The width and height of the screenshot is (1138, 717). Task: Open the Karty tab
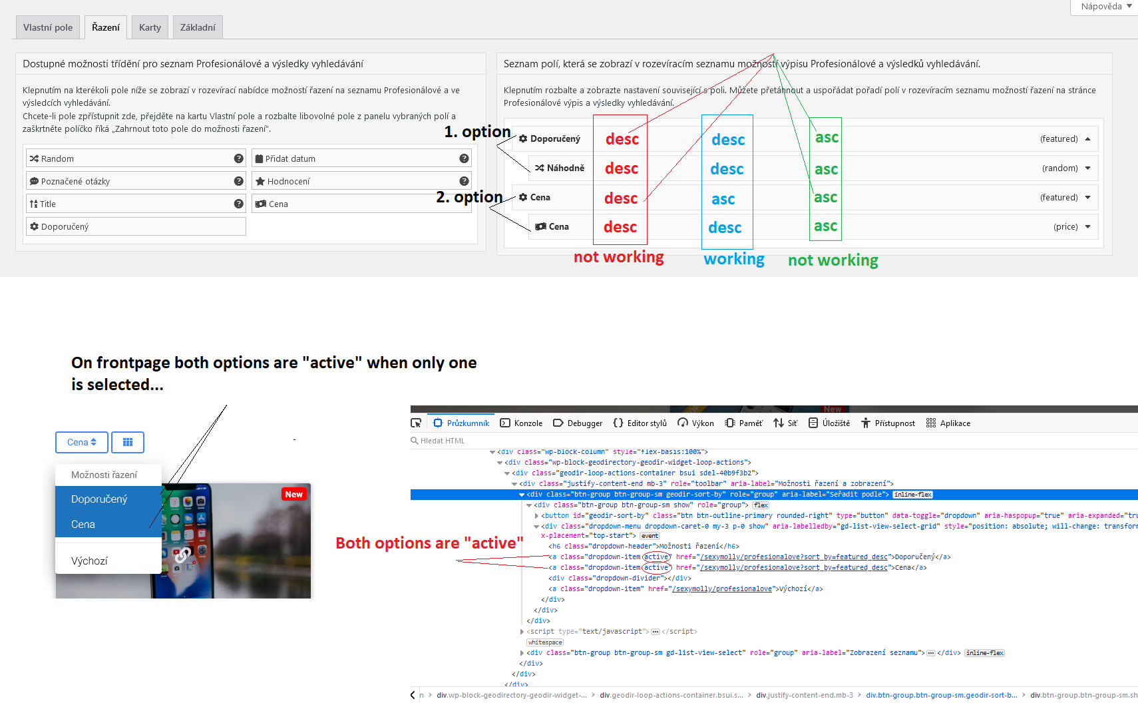point(150,27)
